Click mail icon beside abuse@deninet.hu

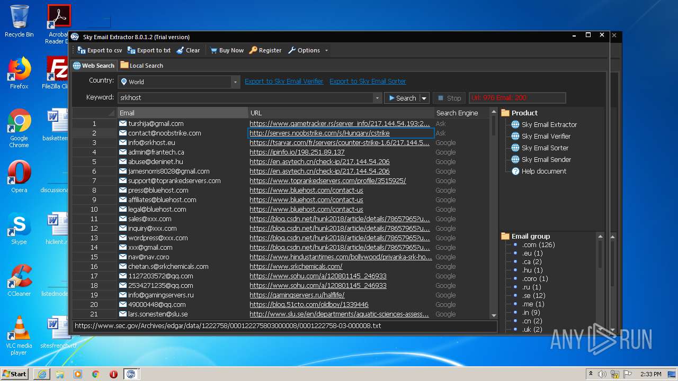pyautogui.click(x=123, y=161)
